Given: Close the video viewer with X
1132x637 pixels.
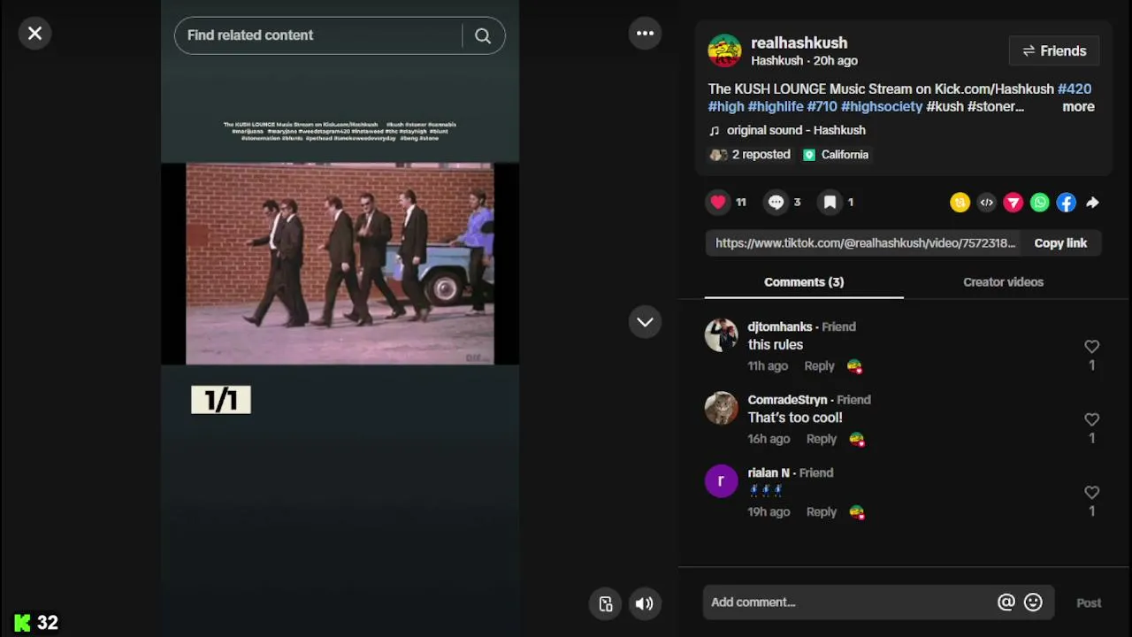Looking at the screenshot, I should pyautogui.click(x=34, y=34).
